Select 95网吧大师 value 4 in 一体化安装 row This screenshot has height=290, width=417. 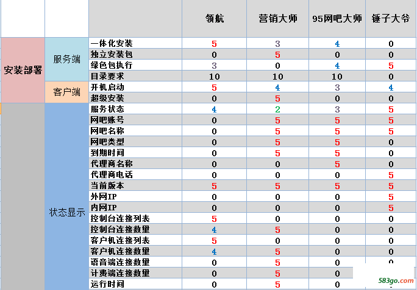tap(337, 44)
